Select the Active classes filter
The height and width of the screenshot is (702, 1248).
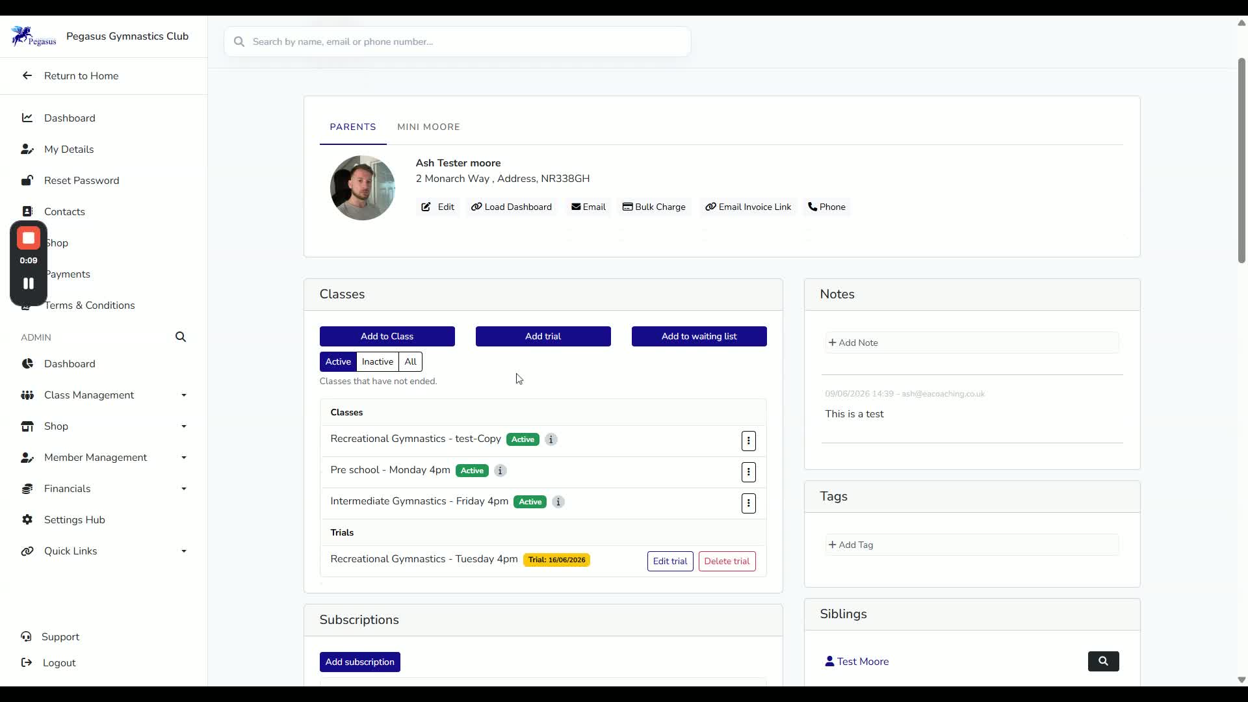click(338, 361)
